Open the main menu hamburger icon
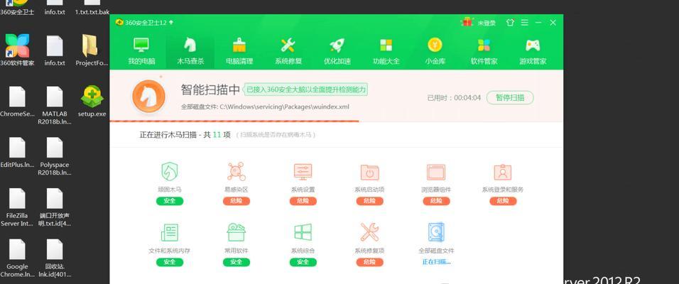The height and width of the screenshot is (284, 679). [x=524, y=23]
